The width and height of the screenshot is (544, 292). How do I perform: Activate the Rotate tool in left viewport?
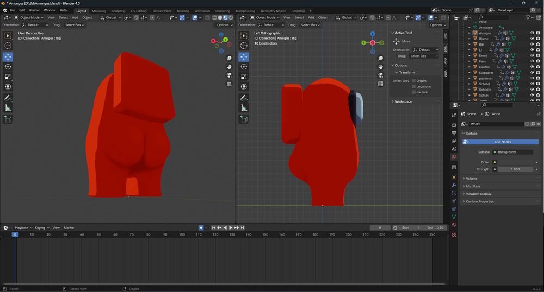8,66
